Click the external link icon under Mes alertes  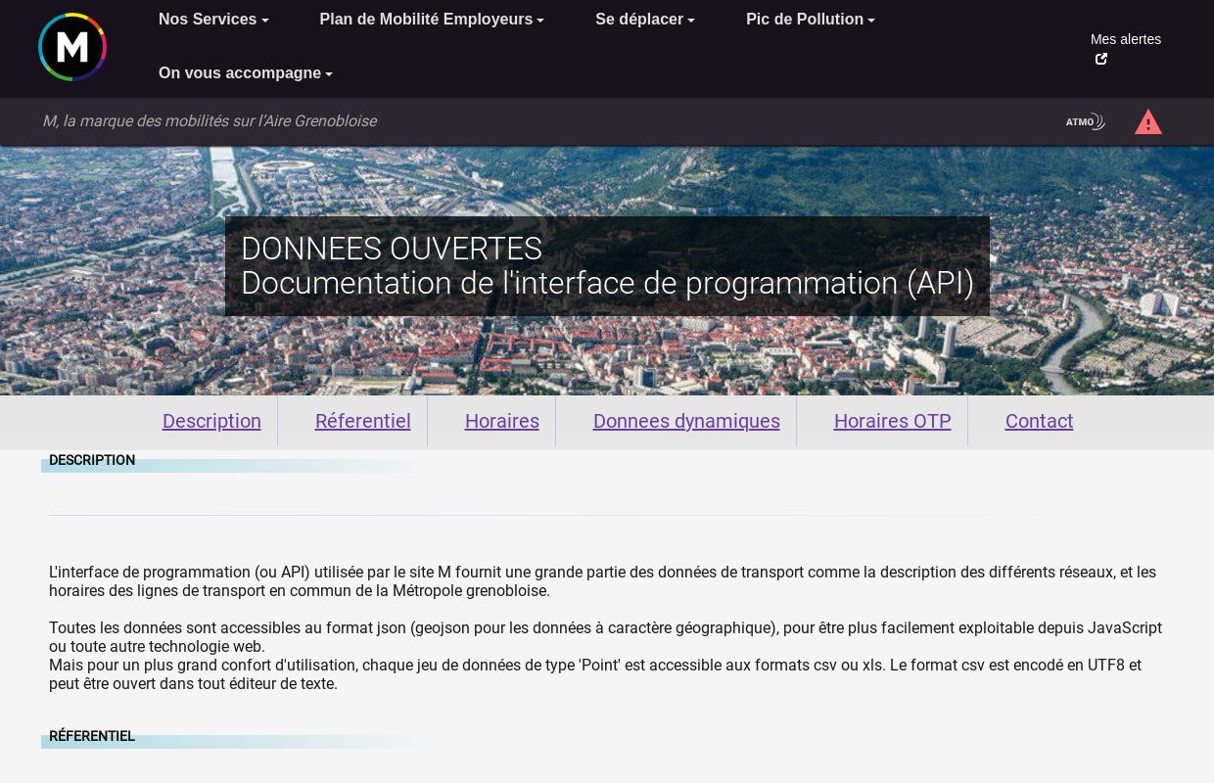coord(1101,59)
